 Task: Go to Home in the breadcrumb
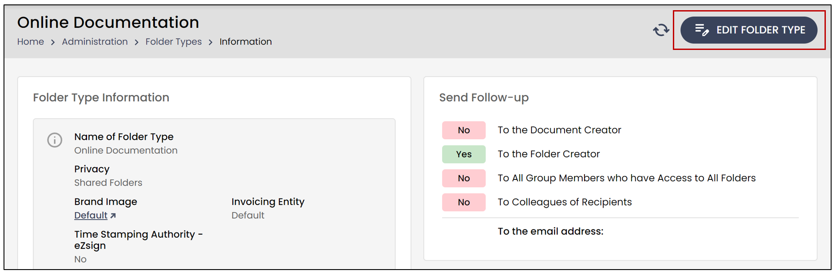coord(31,42)
